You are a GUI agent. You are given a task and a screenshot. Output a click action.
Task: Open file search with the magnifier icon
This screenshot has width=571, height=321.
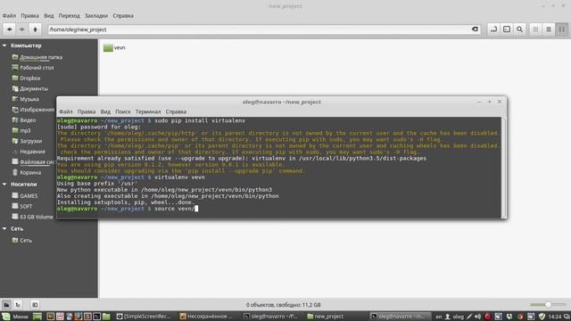(519, 29)
